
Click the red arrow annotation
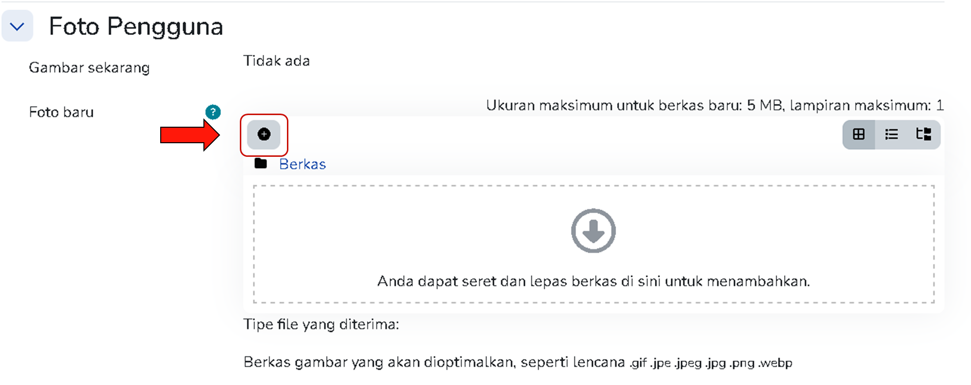pyautogui.click(x=189, y=135)
